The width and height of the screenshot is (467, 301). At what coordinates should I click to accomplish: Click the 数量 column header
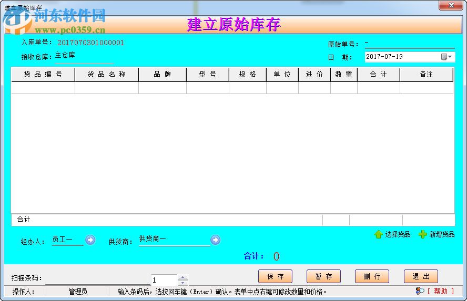click(x=344, y=75)
